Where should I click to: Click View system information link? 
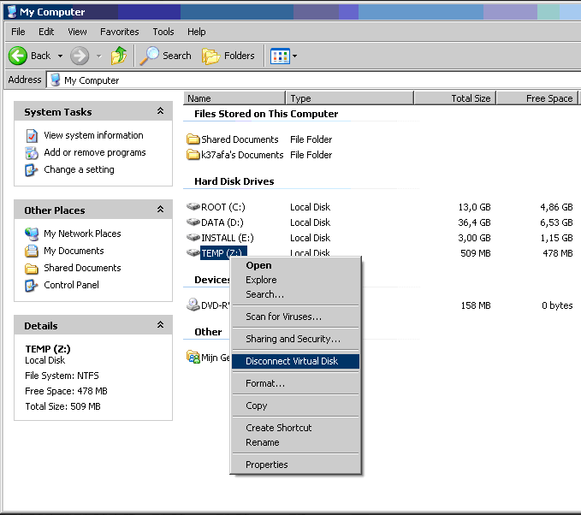(x=93, y=135)
